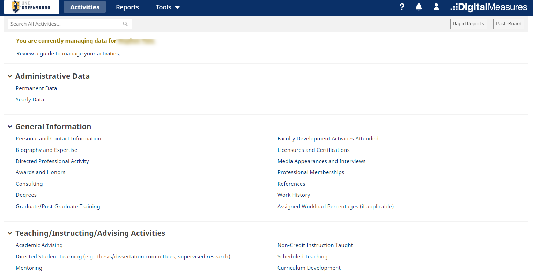The image size is (533, 271).
Task: Open Curriculum Development
Action: [309, 268]
